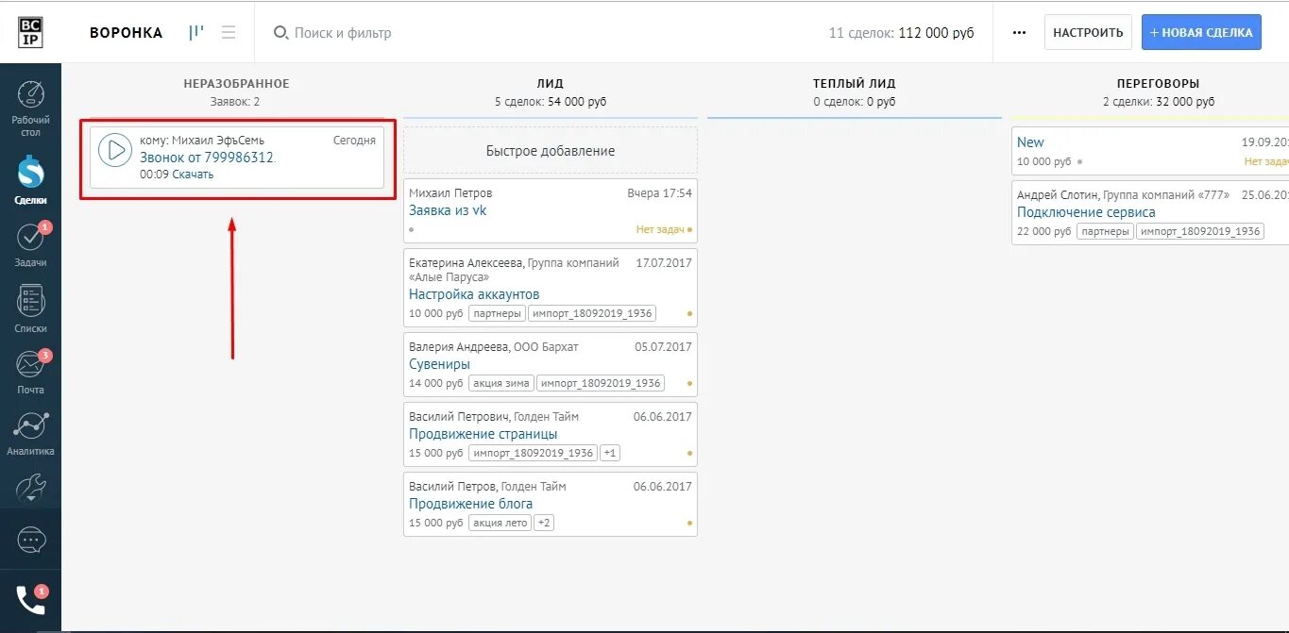Open the Сувениры deal

coord(439,364)
